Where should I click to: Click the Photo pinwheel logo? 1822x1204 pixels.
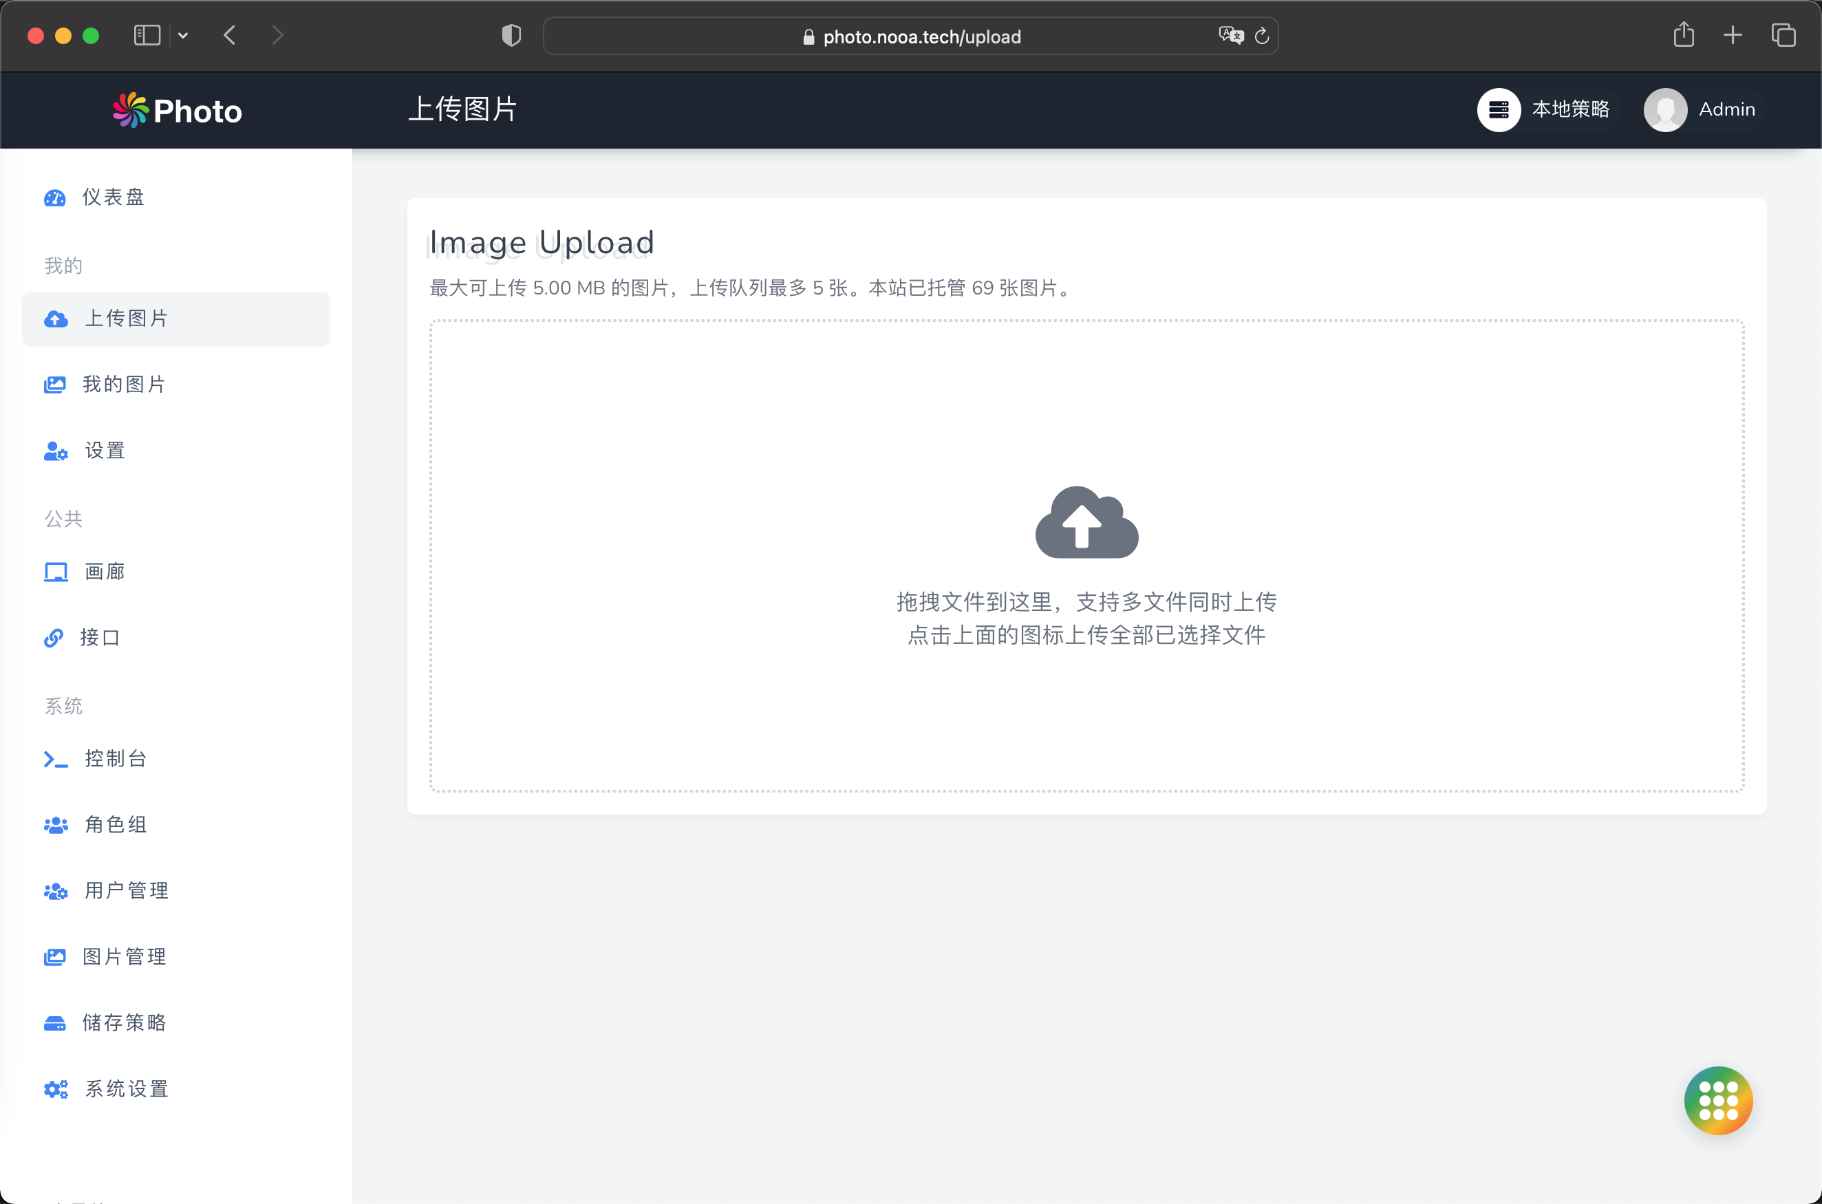(x=131, y=110)
